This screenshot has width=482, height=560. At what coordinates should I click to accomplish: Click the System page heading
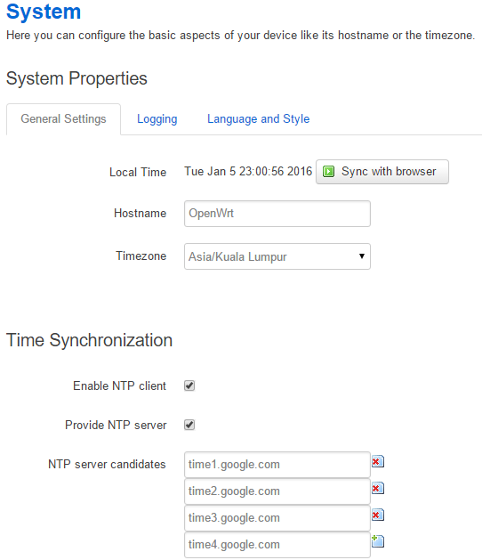[44, 12]
